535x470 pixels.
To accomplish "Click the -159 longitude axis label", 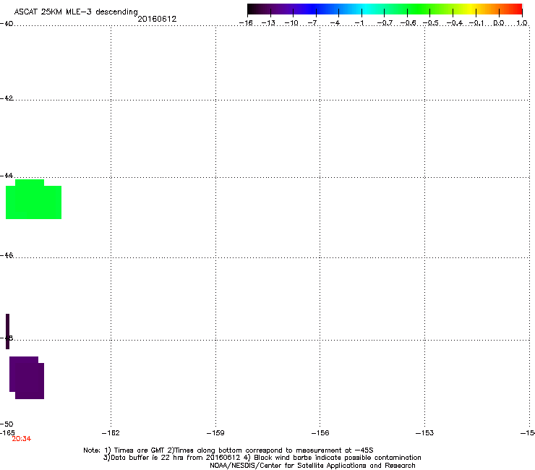I will pyautogui.click(x=215, y=433).
